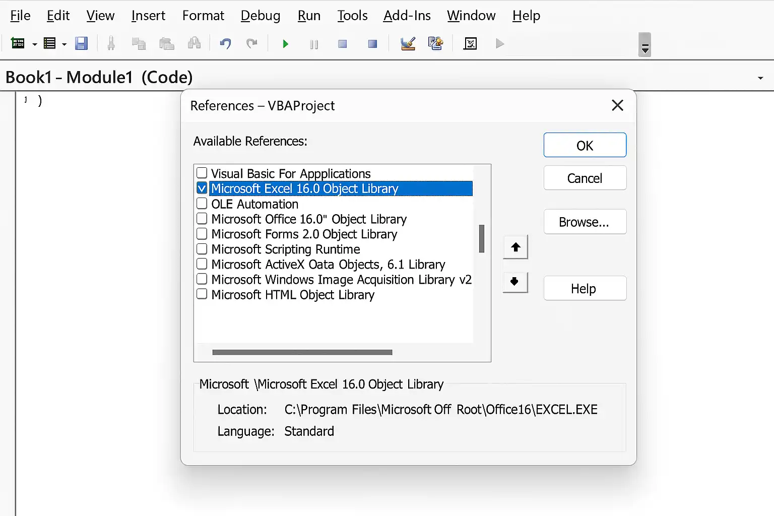
Task: Click the 'Available References:' label
Action: (x=250, y=141)
